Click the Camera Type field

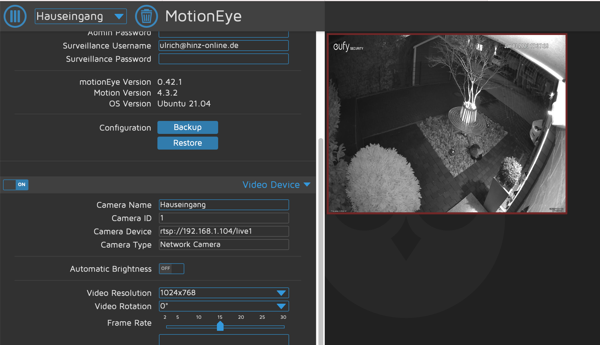click(x=224, y=245)
